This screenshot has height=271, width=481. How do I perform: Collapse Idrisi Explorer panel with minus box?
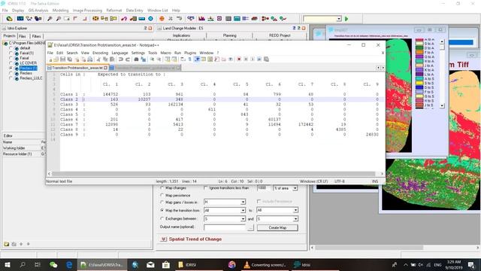point(4,29)
